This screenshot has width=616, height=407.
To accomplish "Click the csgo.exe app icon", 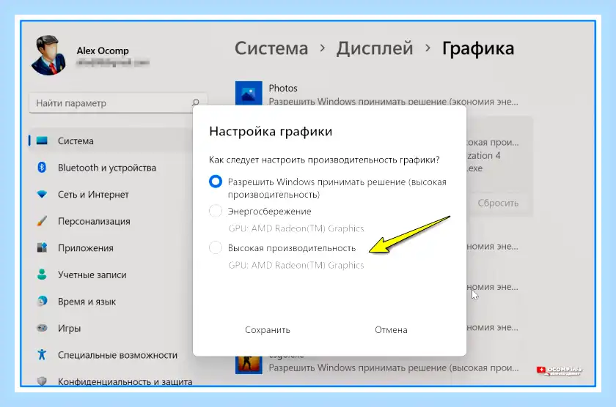I will 249,365.
